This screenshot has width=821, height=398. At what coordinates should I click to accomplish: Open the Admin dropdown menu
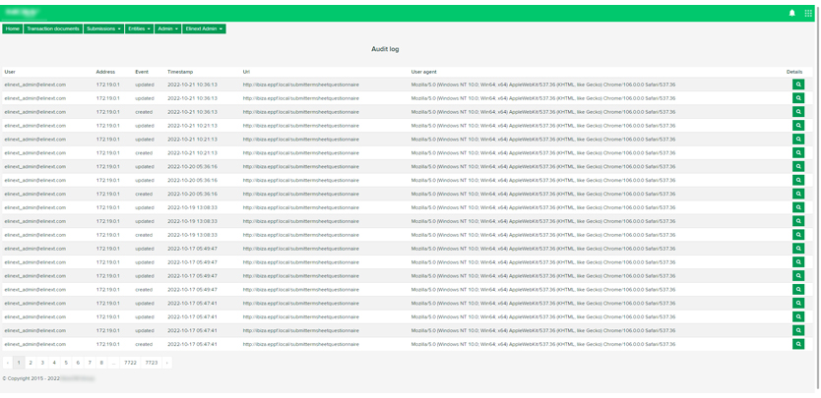[167, 28]
